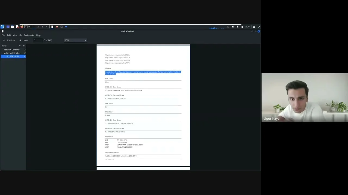The width and height of the screenshot is (348, 195).
Task: Select the blue app window in taskbar
Action: click(66, 27)
